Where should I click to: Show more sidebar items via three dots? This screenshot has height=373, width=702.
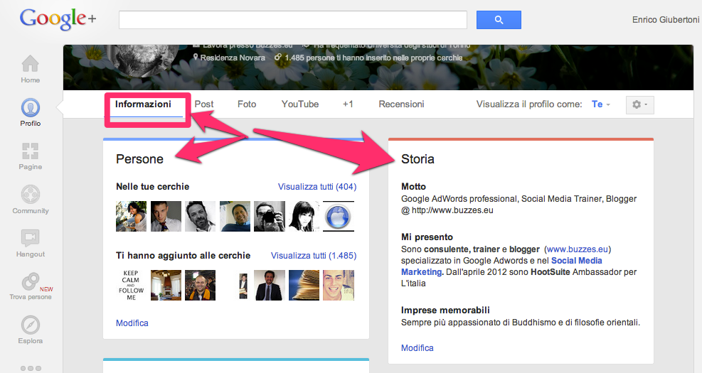tap(31, 368)
